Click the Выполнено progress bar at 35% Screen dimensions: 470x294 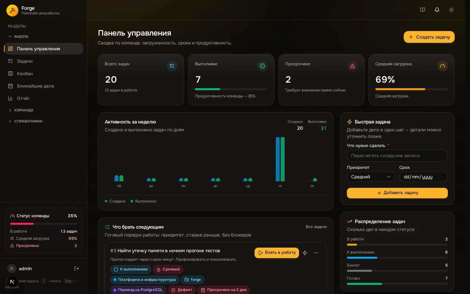[231, 89]
